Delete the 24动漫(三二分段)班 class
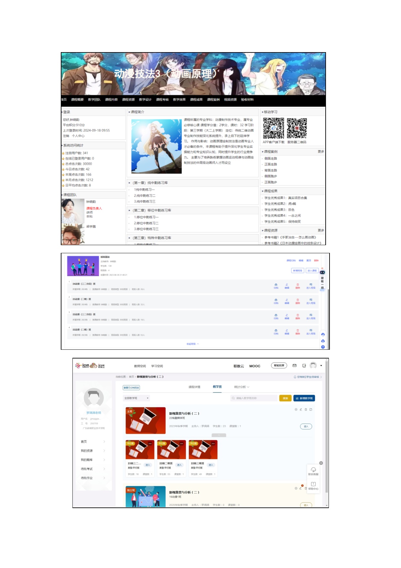Screen dimensions: 401x568 coord(298,286)
